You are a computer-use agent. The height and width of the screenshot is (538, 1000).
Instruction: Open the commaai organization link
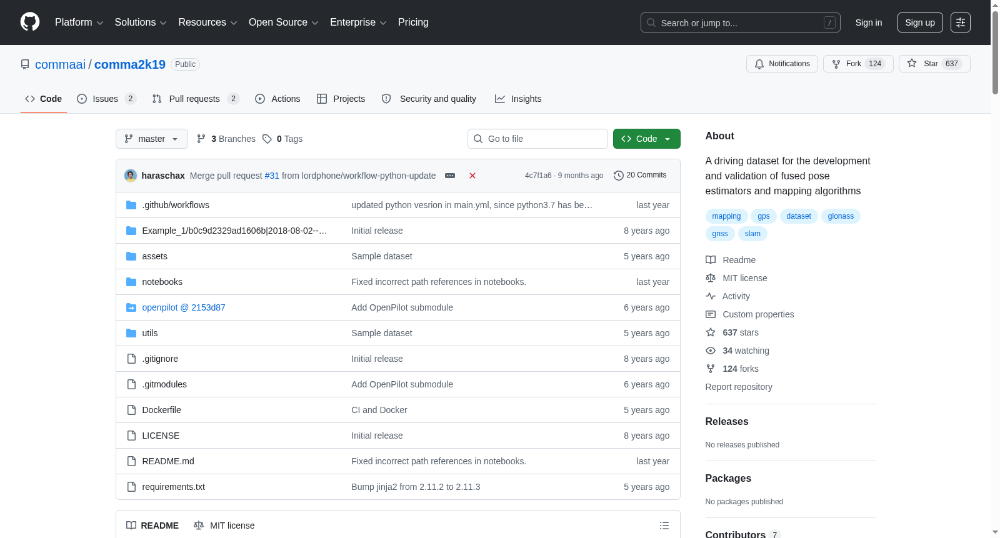point(60,64)
